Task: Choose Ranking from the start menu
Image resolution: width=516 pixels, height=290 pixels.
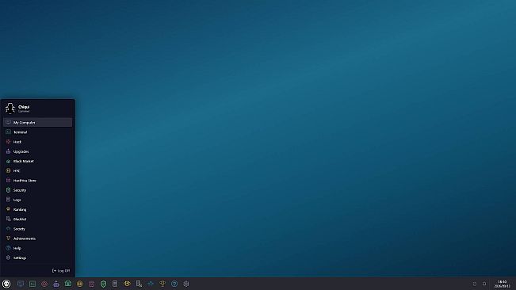Action: (37, 209)
